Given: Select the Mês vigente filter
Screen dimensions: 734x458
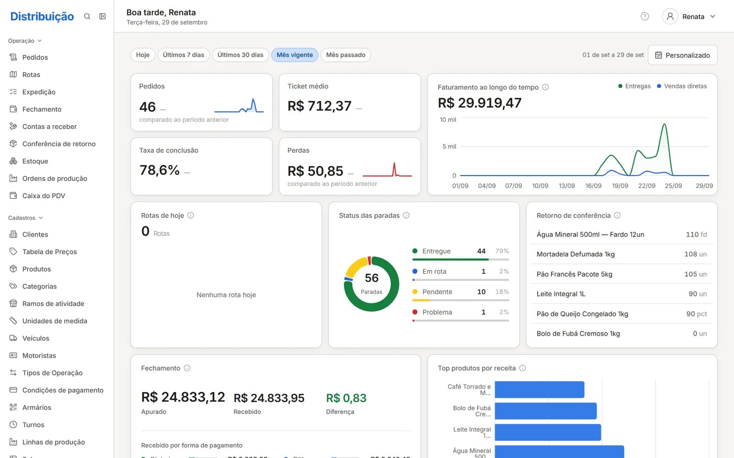Looking at the screenshot, I should pos(295,55).
